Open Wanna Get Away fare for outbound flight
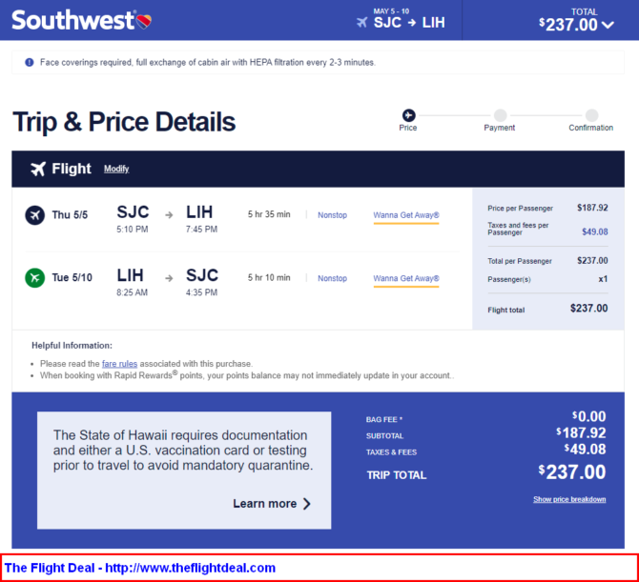 (x=406, y=215)
